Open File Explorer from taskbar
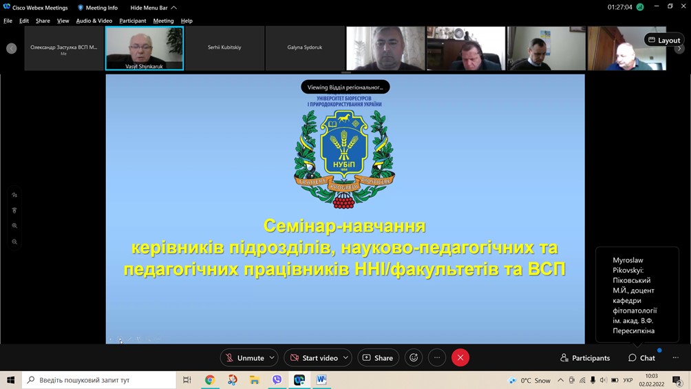691x389 pixels. [x=254, y=380]
